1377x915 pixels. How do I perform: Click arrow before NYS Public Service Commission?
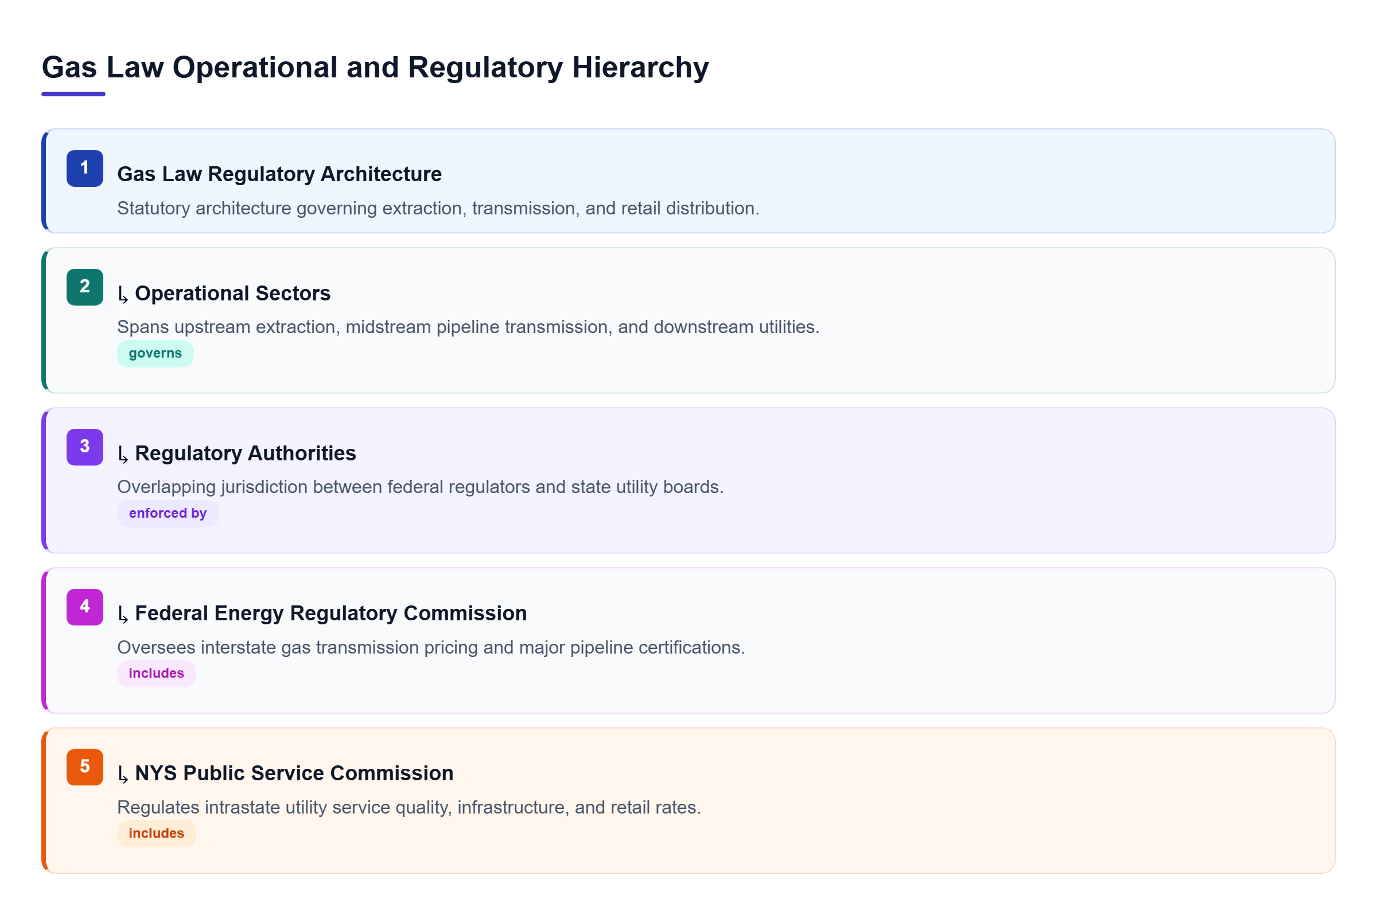123,774
